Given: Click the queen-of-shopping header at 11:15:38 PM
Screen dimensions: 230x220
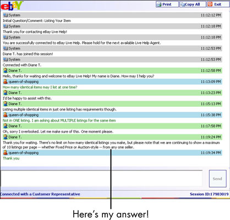Looking at the screenshot, I should 112,115.
